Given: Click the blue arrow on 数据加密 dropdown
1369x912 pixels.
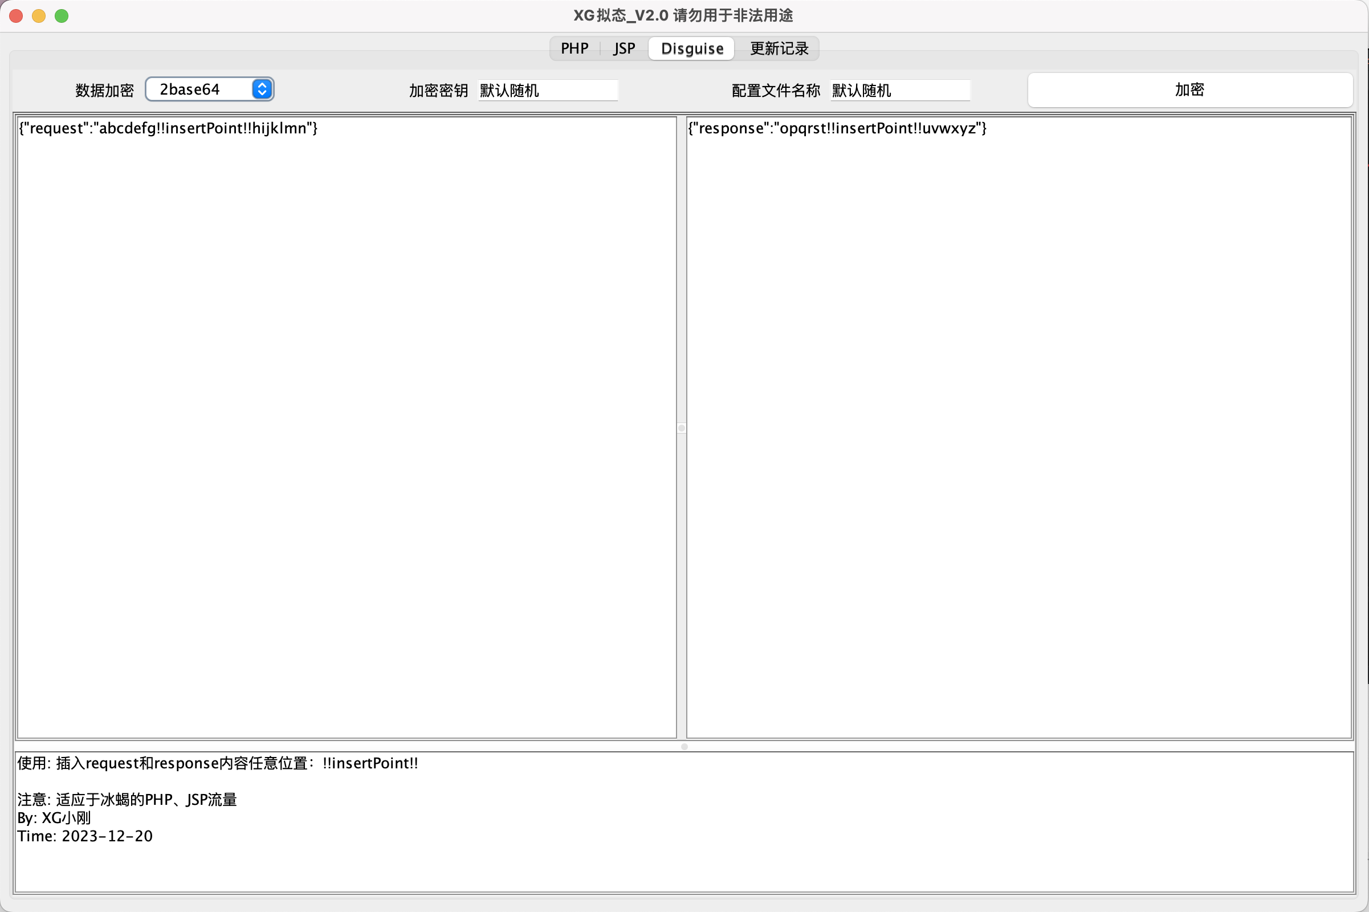Looking at the screenshot, I should (262, 89).
